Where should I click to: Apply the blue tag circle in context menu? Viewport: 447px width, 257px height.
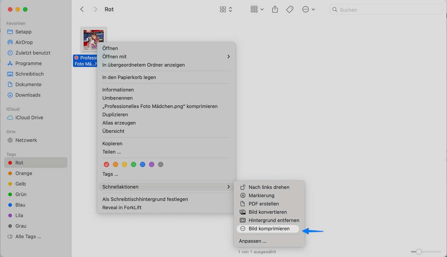pos(143,164)
